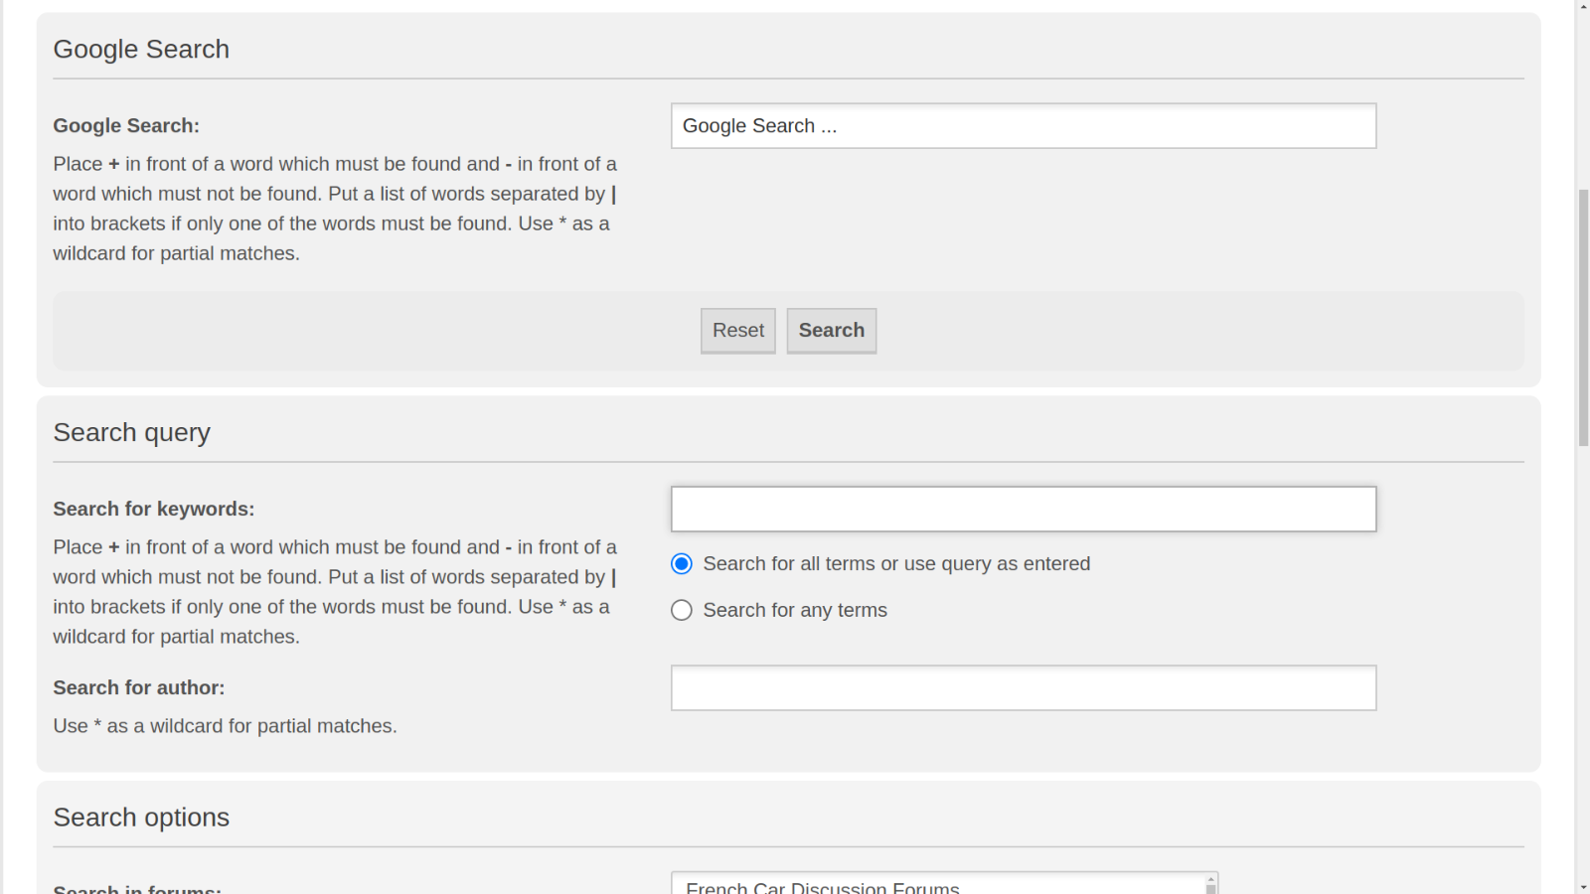Click the 'Search for author:' label
Screen dimensions: 1590x894
point(139,688)
